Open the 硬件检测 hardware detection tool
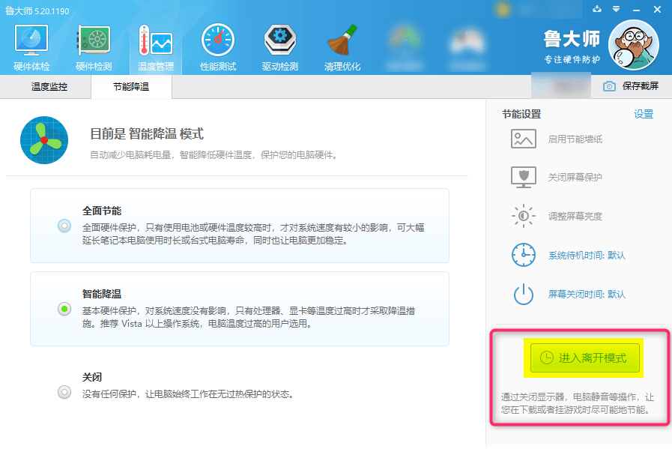Image resolution: width=672 pixels, height=449 pixels. pyautogui.click(x=94, y=48)
